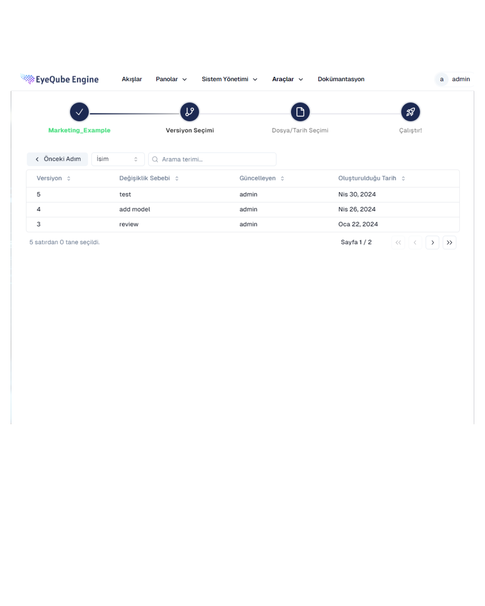Focus the Arama terimi search field
The image size is (485, 606).
coord(216,159)
